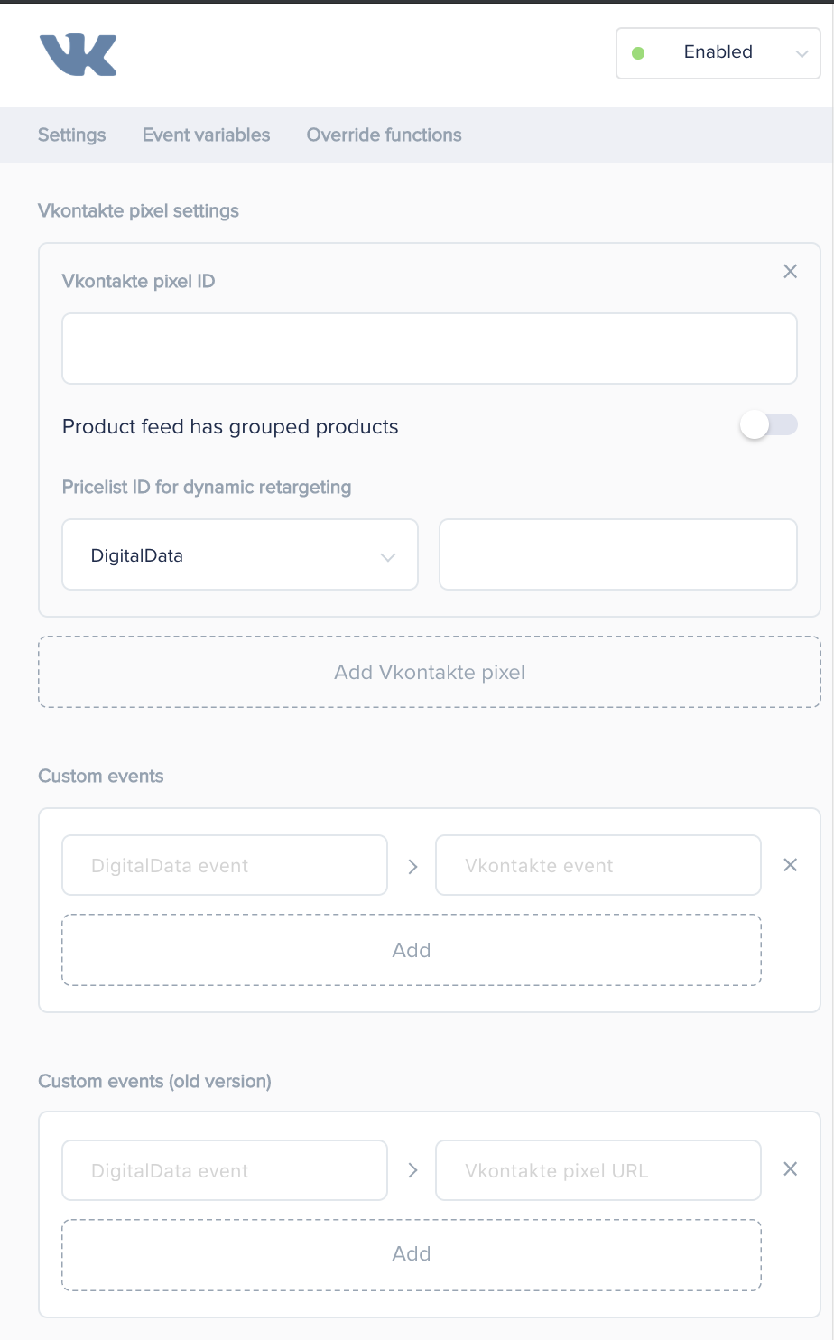
Task: Open the Event variables tab
Action: tap(207, 135)
